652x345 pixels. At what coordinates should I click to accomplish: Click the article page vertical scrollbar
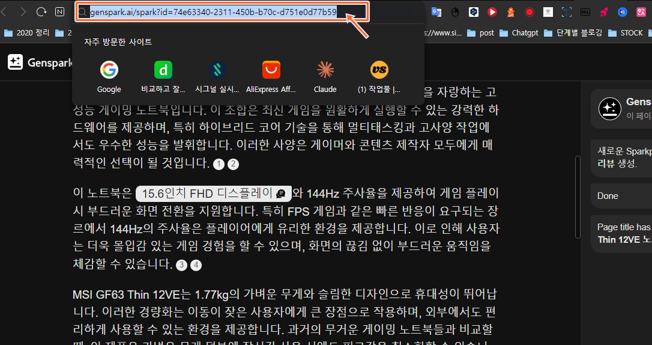click(578, 197)
